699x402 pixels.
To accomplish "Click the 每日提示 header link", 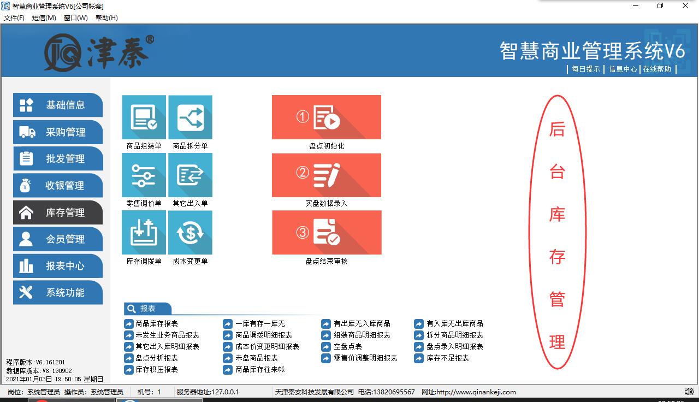I will (x=585, y=69).
